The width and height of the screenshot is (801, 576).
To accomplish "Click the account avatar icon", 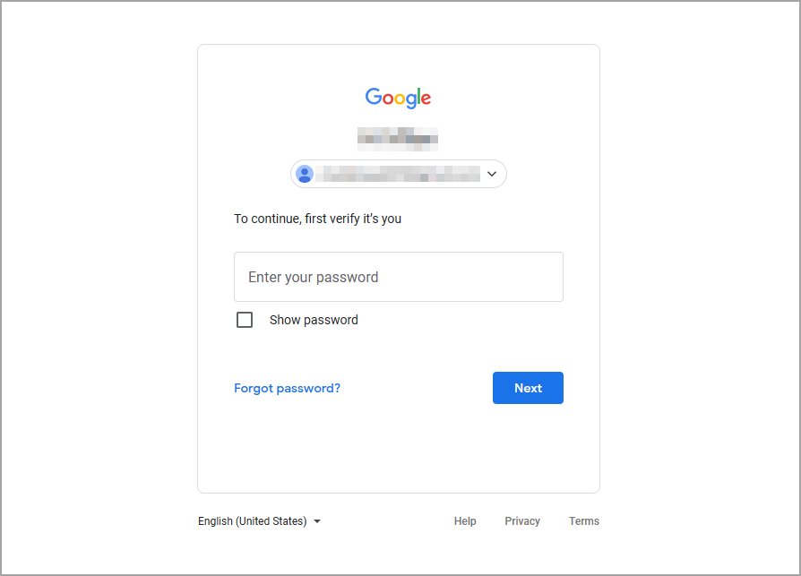I will pos(305,174).
